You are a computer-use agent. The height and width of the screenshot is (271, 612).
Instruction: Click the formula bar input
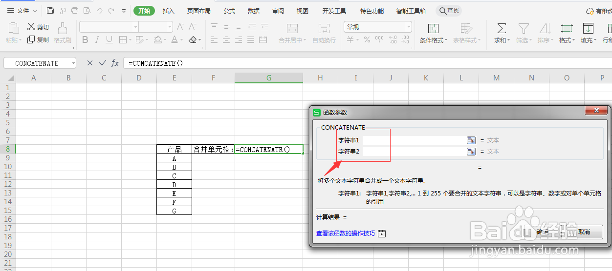pos(367,63)
